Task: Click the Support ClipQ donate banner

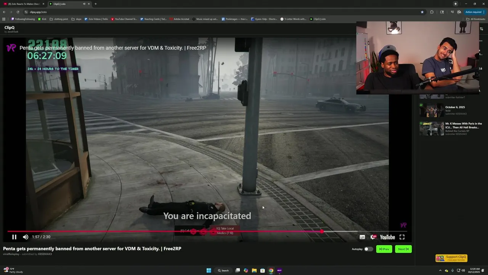Action: click(451, 258)
